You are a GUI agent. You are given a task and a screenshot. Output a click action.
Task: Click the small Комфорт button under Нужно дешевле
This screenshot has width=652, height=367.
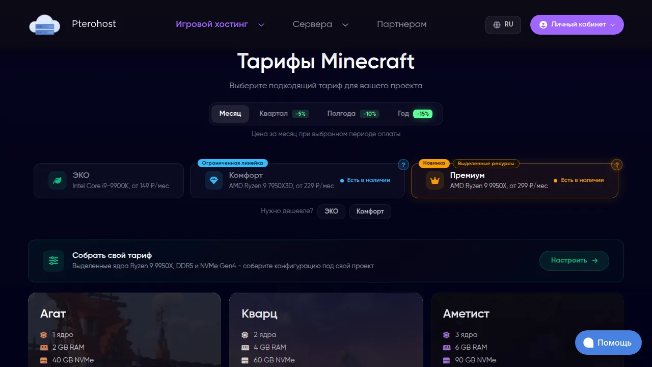(370, 212)
